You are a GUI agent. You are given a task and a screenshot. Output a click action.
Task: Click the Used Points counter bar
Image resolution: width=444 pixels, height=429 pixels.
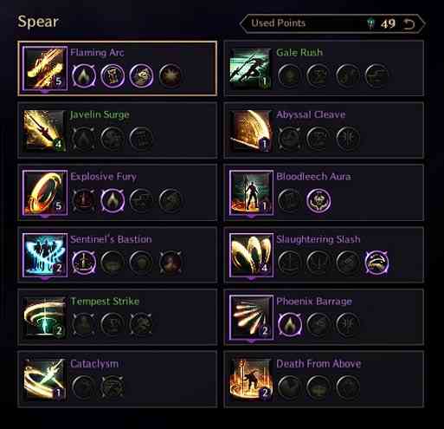pos(332,23)
